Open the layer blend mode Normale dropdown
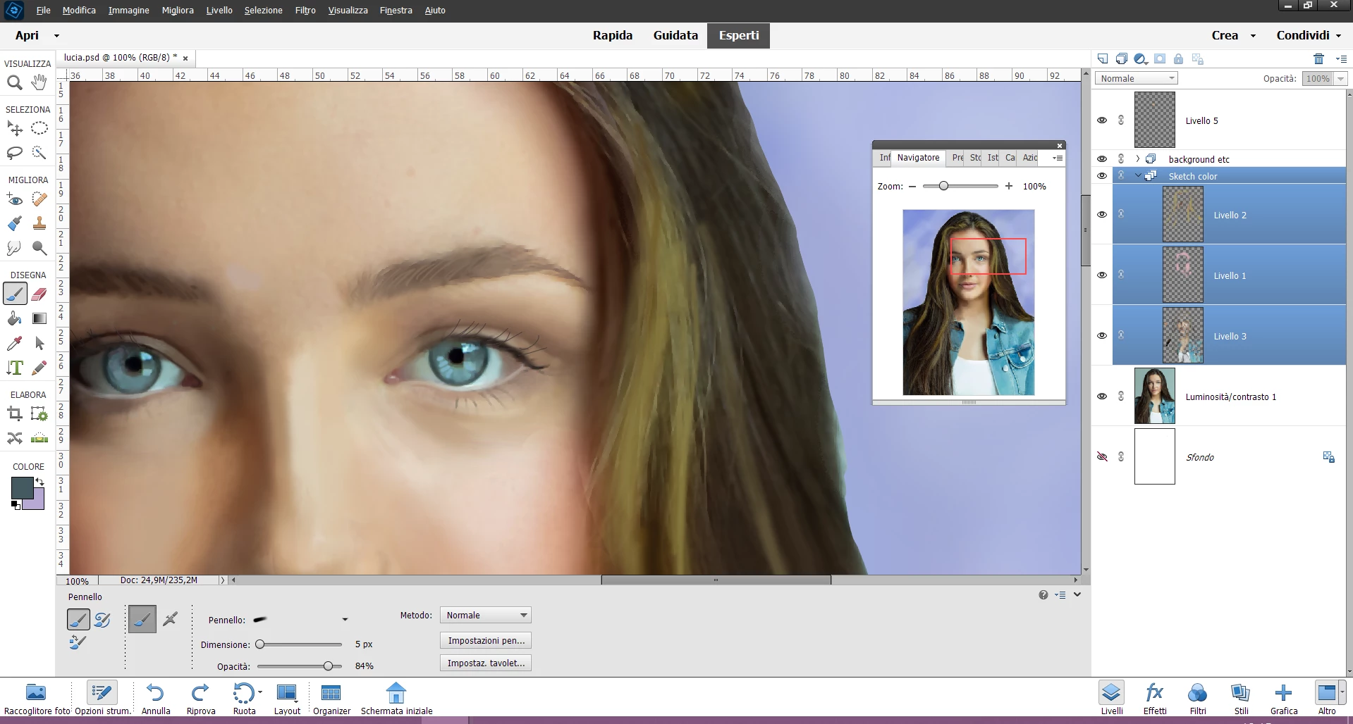 point(1136,78)
